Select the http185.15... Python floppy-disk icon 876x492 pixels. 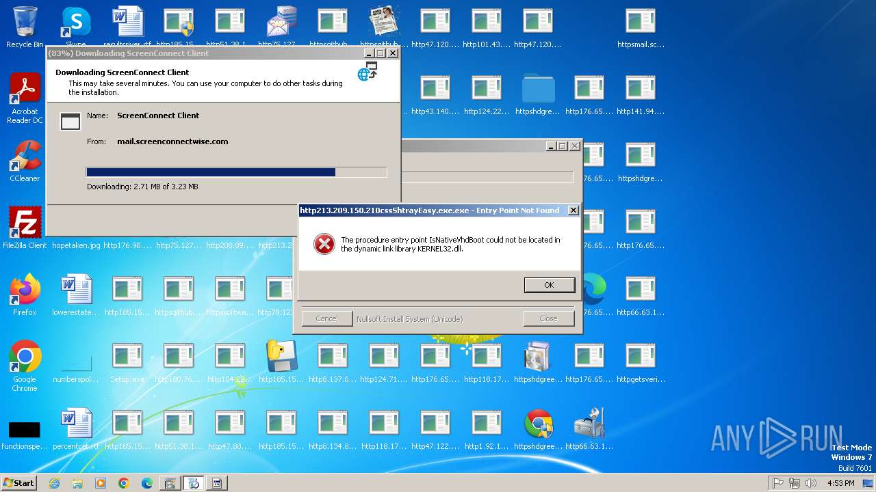click(x=281, y=362)
